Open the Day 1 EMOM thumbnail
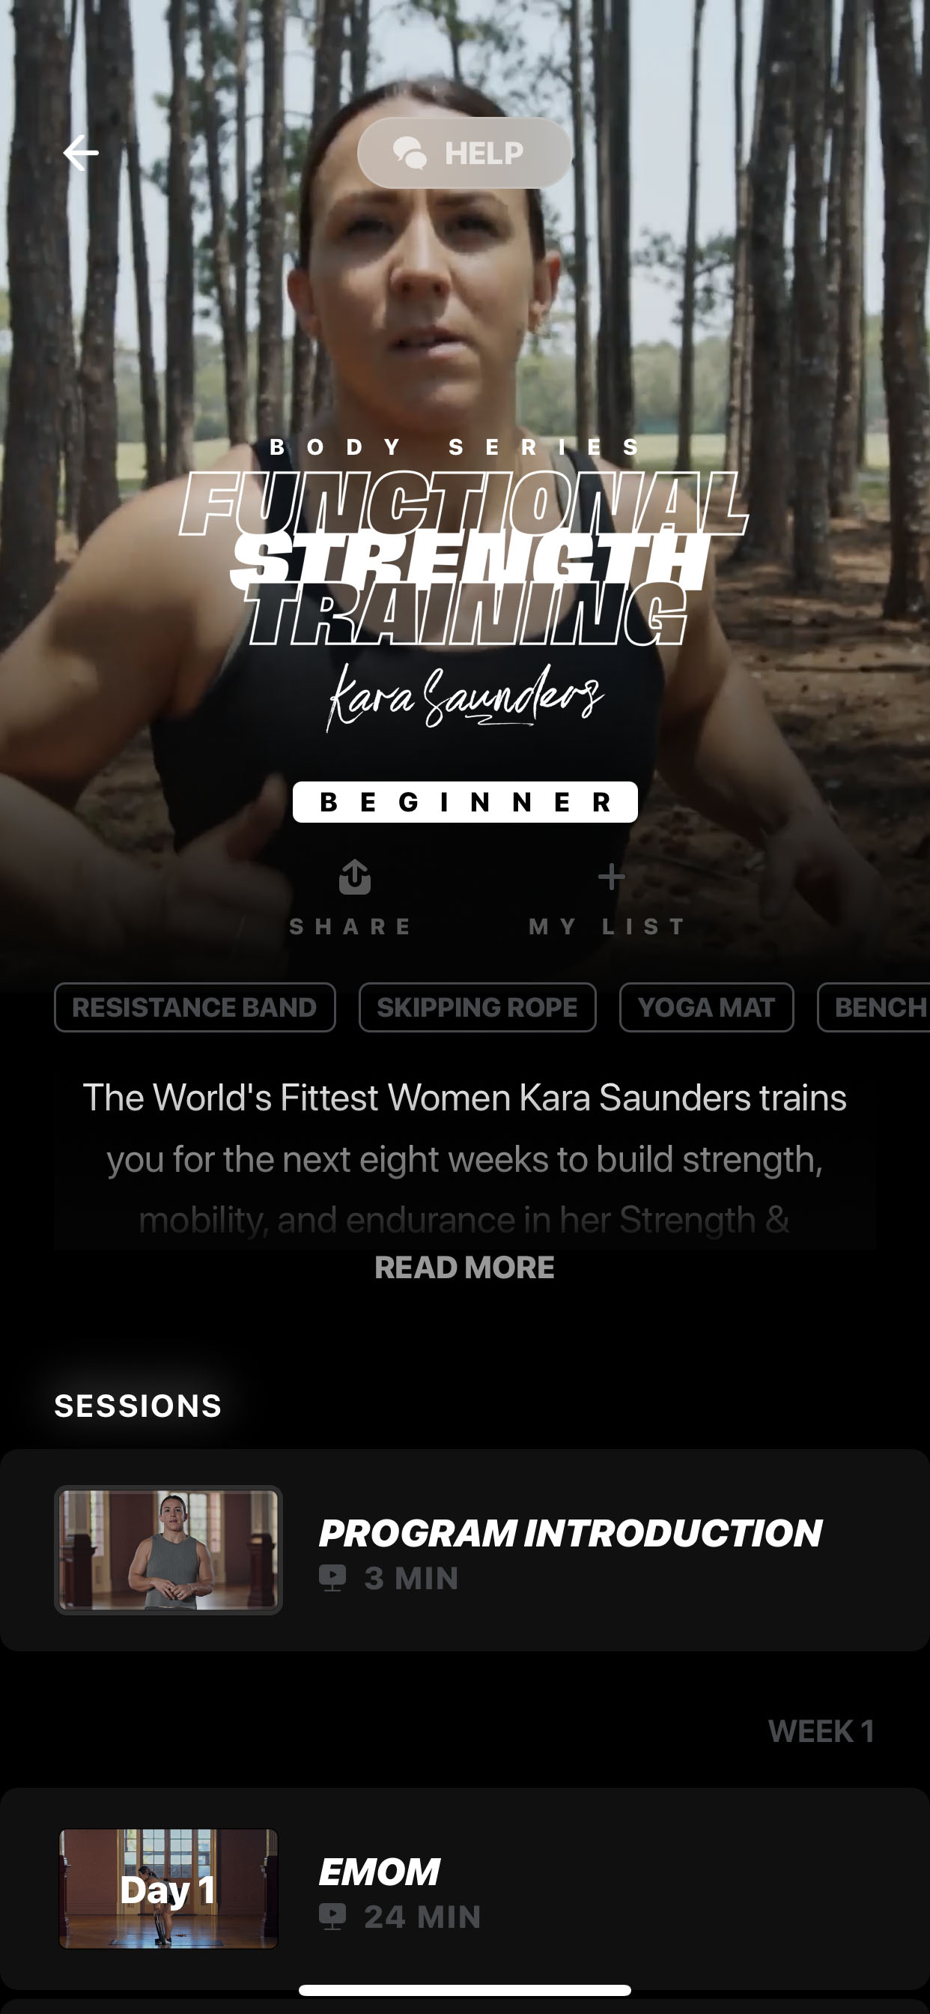Viewport: 930px width, 2014px height. pos(168,1889)
